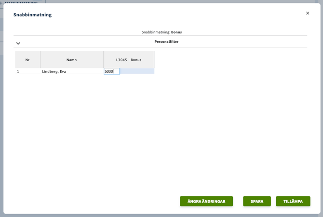Click the highlighted area right of the 5000 input

[137, 71]
